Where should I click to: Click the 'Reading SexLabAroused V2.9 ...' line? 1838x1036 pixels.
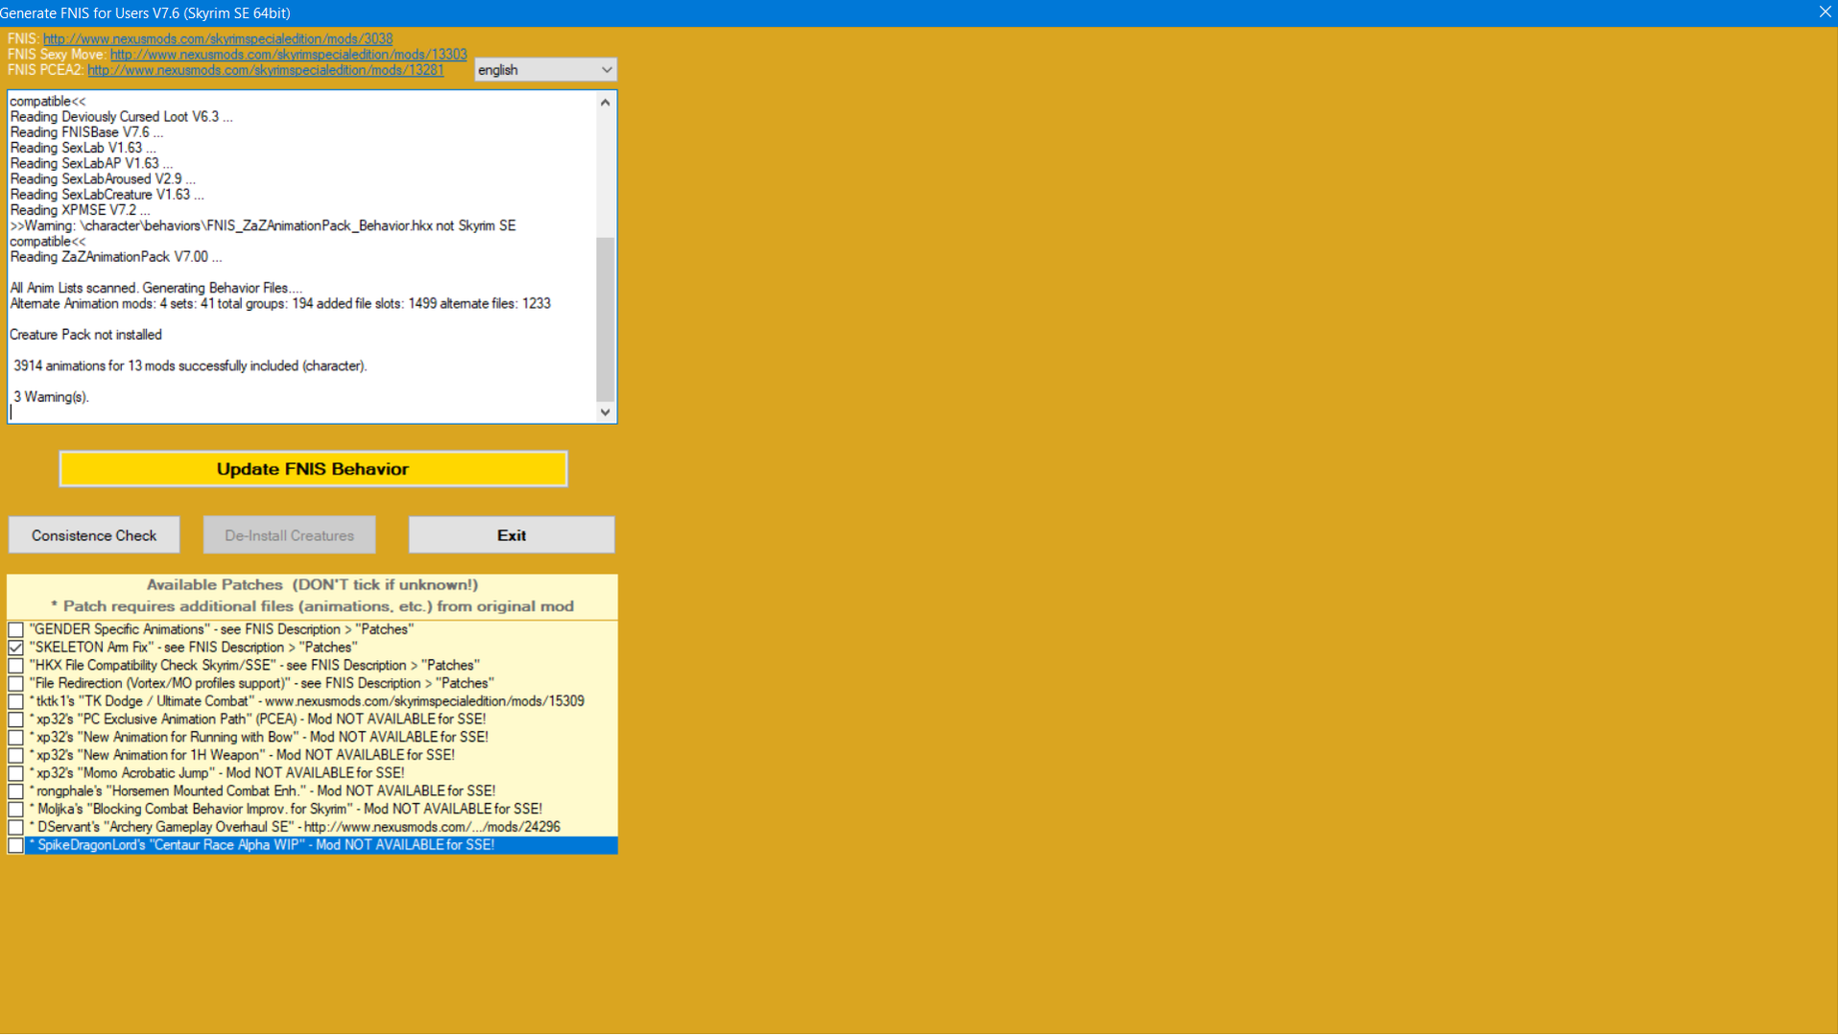click(x=103, y=179)
